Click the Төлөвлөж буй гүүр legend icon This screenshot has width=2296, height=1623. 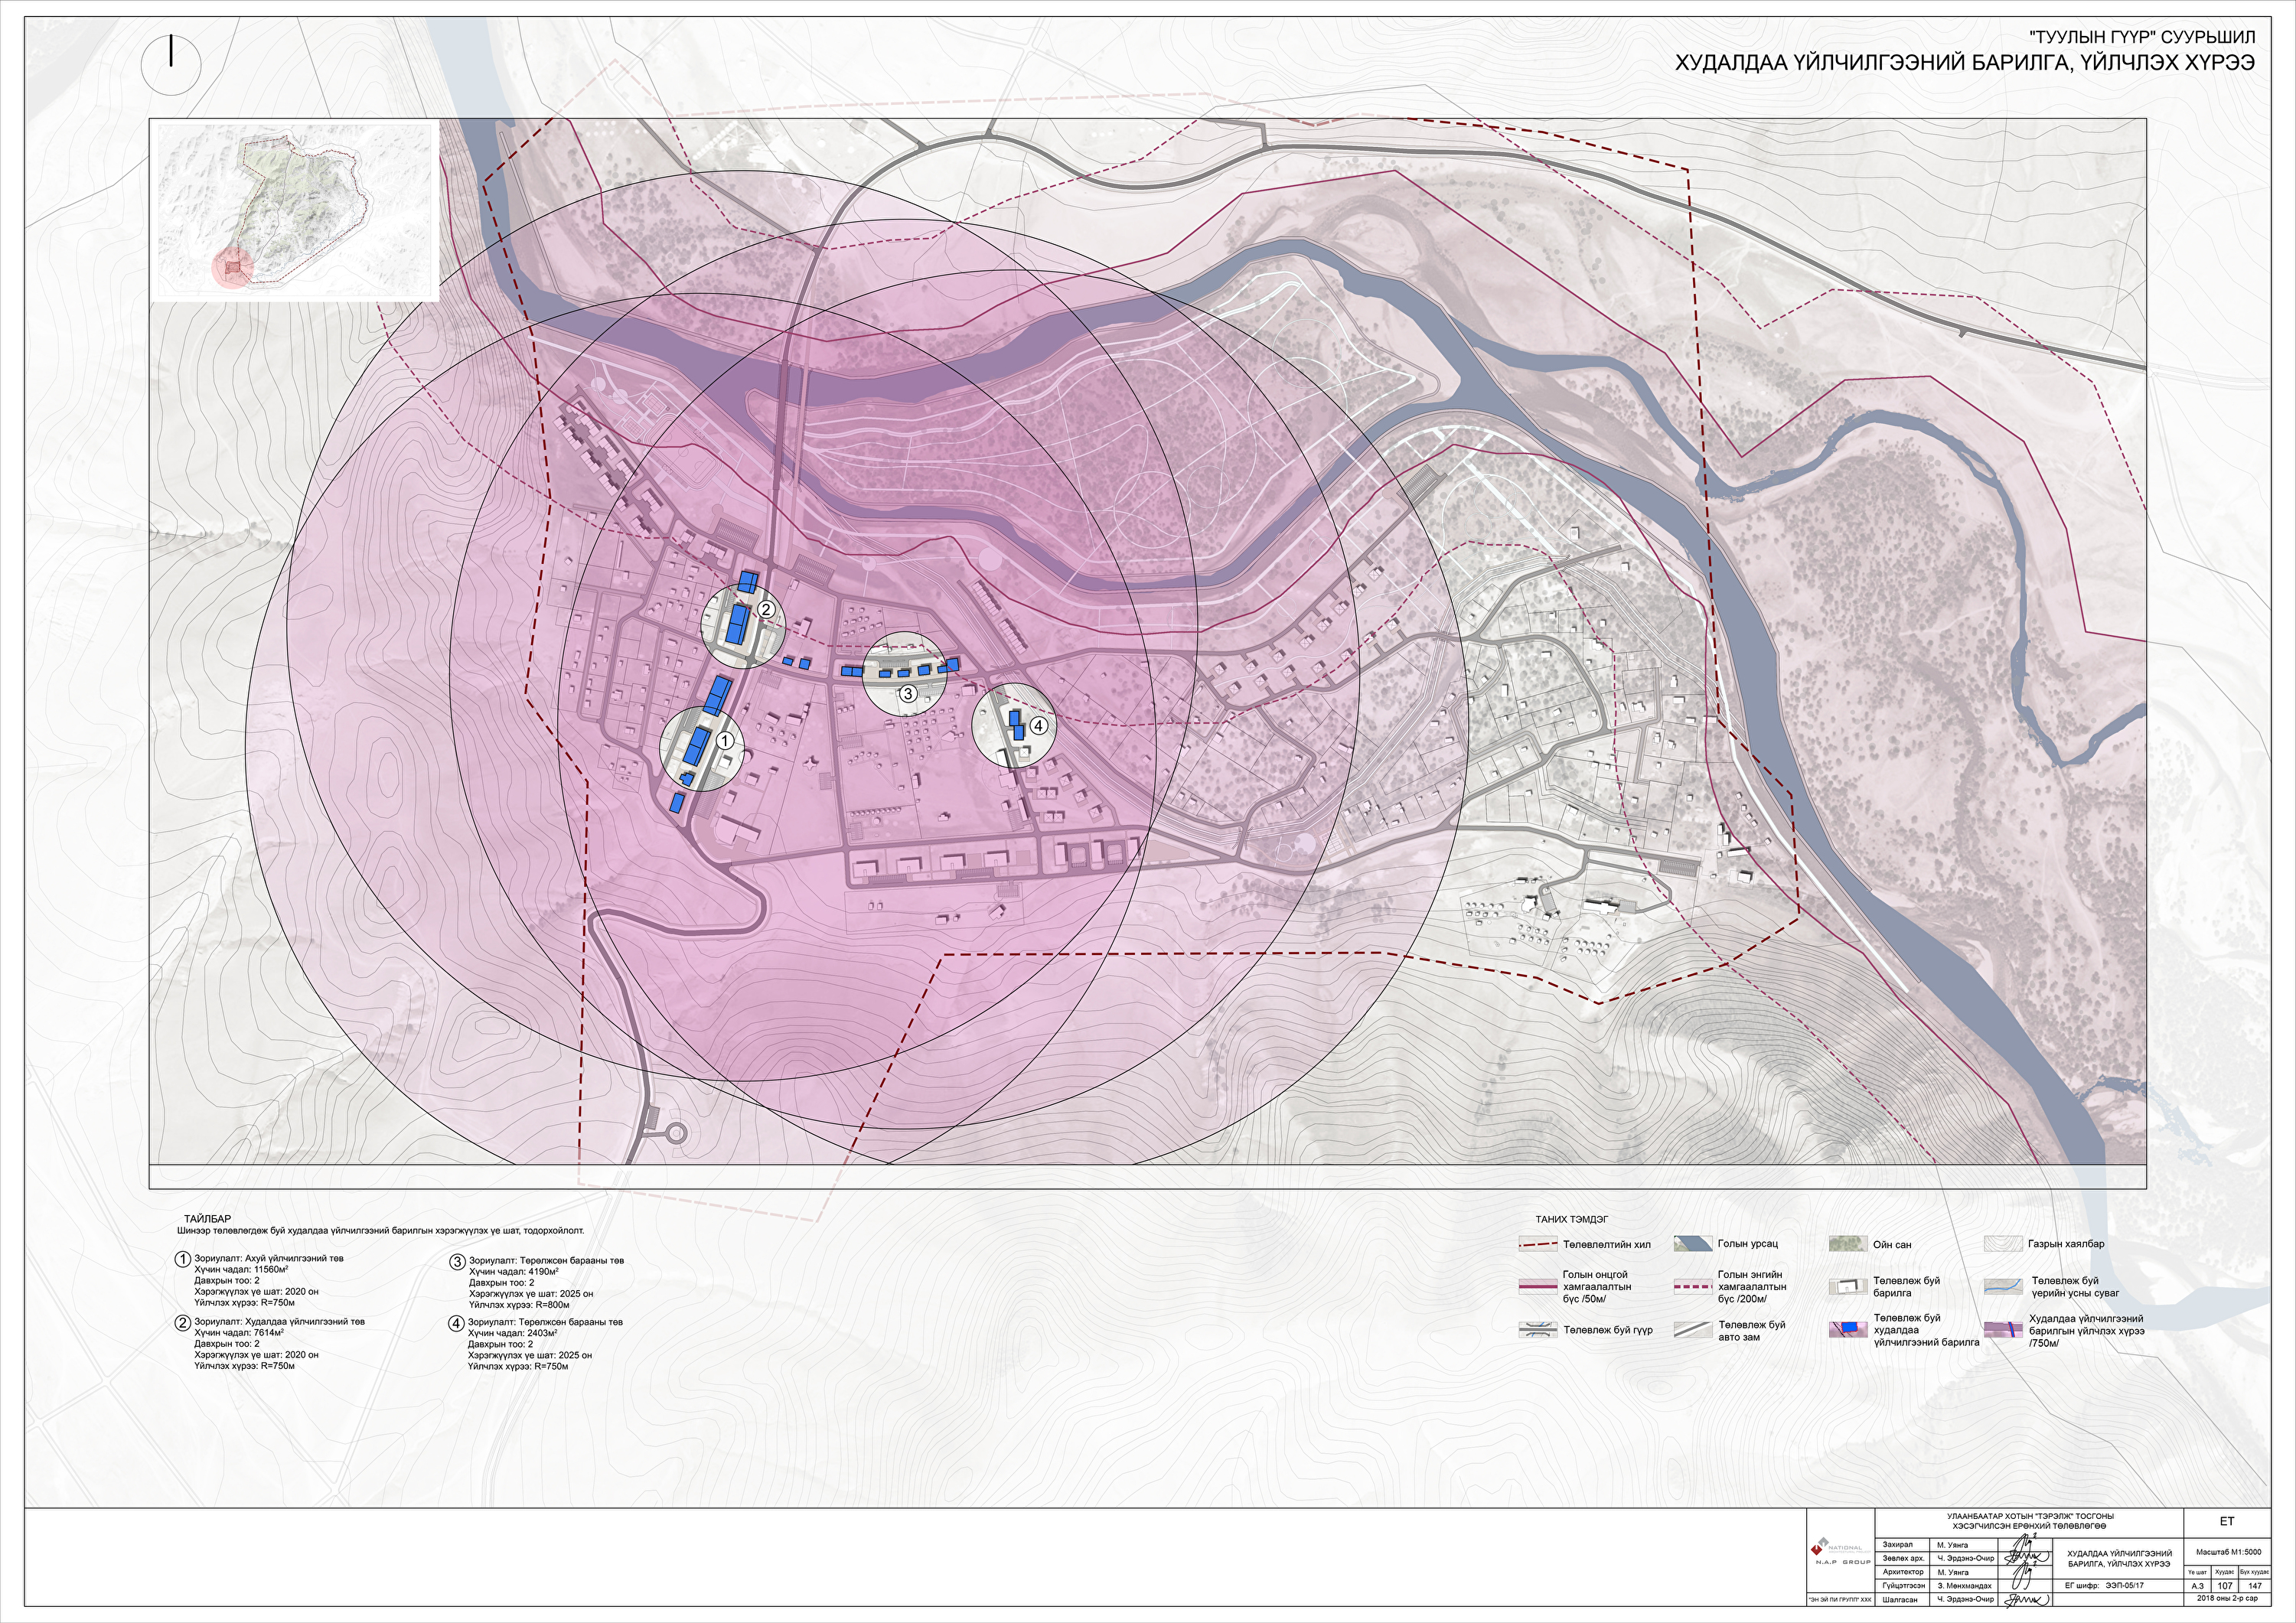click(x=1537, y=1330)
